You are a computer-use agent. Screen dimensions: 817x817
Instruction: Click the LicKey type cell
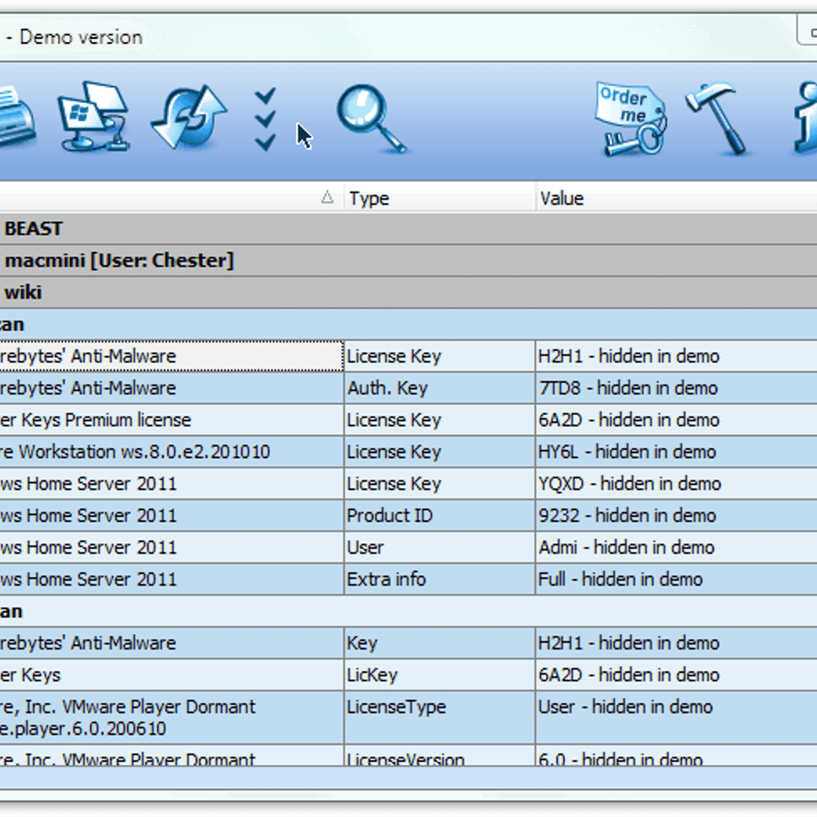coord(439,675)
